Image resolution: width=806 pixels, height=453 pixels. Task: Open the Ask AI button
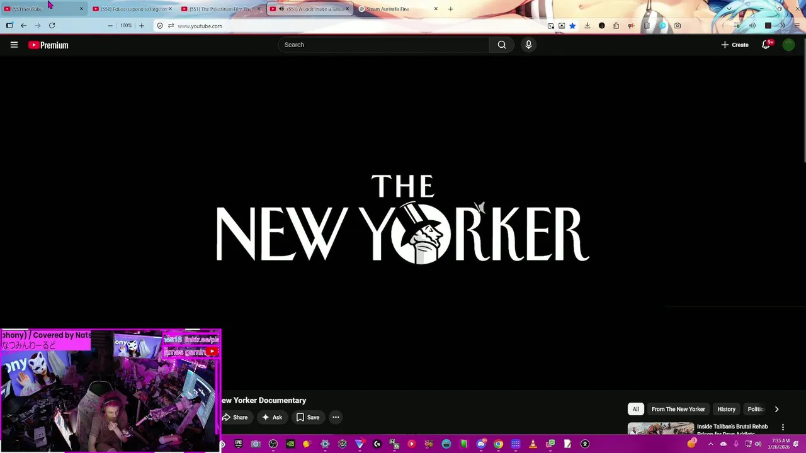pyautogui.click(x=272, y=417)
